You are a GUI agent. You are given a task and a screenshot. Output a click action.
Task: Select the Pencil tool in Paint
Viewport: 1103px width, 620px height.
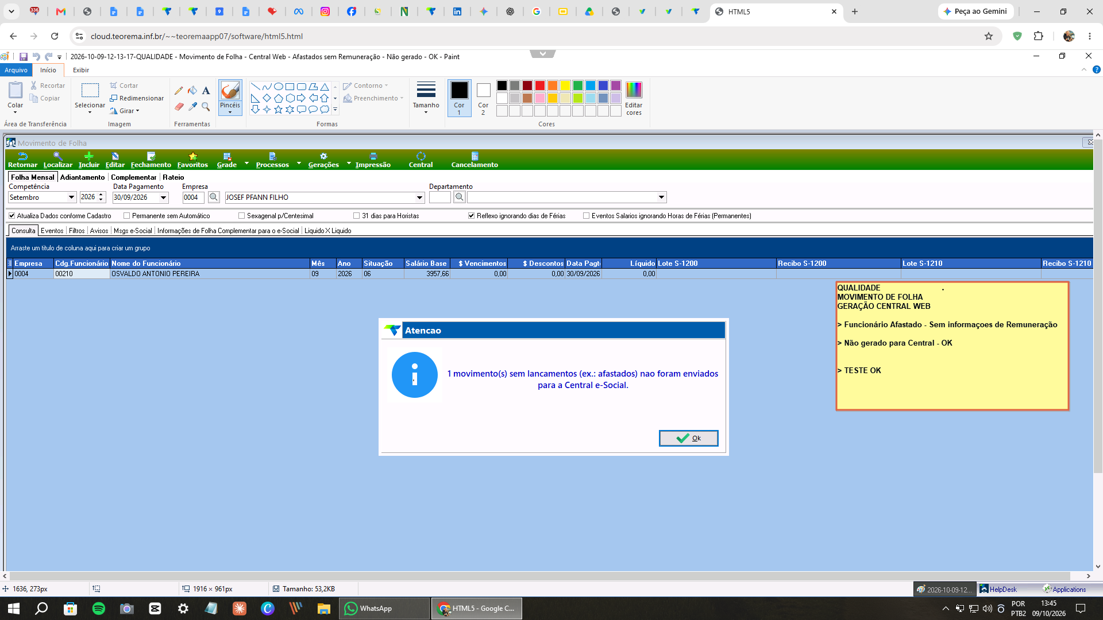179,91
